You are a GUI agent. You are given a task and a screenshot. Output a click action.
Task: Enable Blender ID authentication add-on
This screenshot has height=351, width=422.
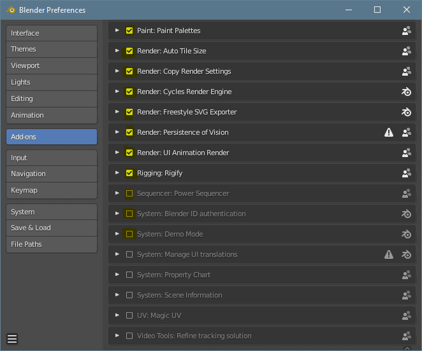[129, 214]
